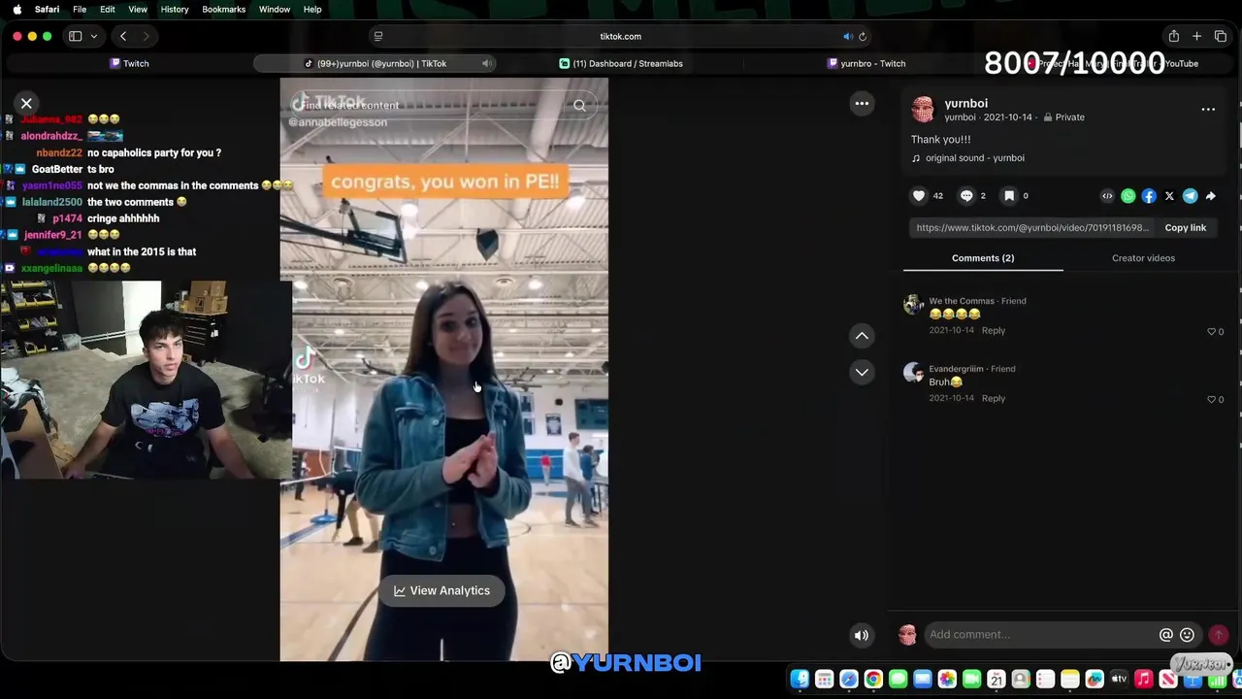Viewport: 1242px width, 699px height.
Task: Open a new Safari tab
Action: (1196, 36)
